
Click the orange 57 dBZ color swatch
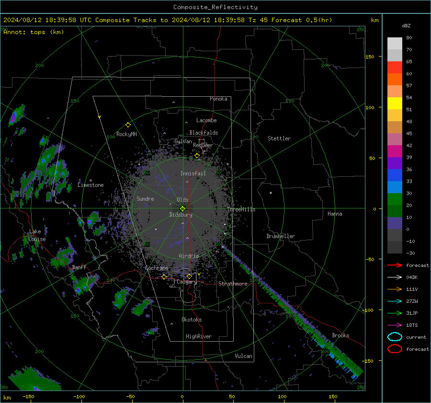395,80
